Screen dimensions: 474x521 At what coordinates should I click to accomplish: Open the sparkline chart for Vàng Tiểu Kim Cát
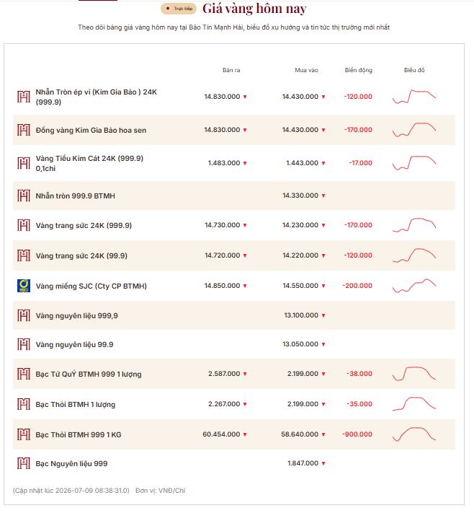pyautogui.click(x=414, y=163)
